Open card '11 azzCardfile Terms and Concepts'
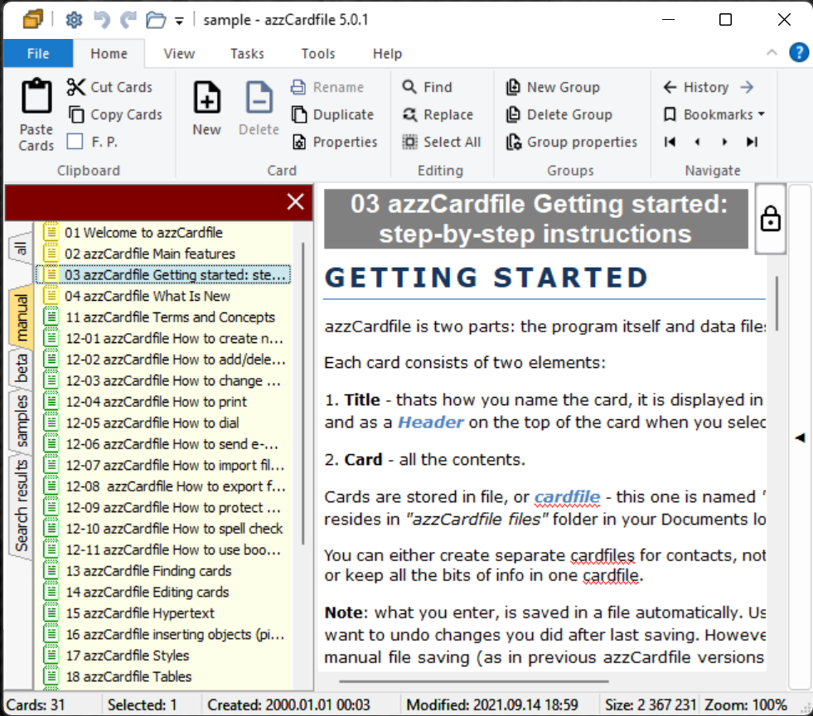Viewport: 813px width, 716px height. tap(163, 317)
